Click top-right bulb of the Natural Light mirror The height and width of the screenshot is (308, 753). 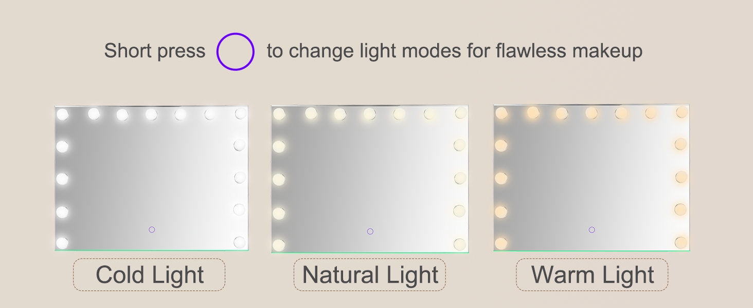pyautogui.click(x=460, y=113)
